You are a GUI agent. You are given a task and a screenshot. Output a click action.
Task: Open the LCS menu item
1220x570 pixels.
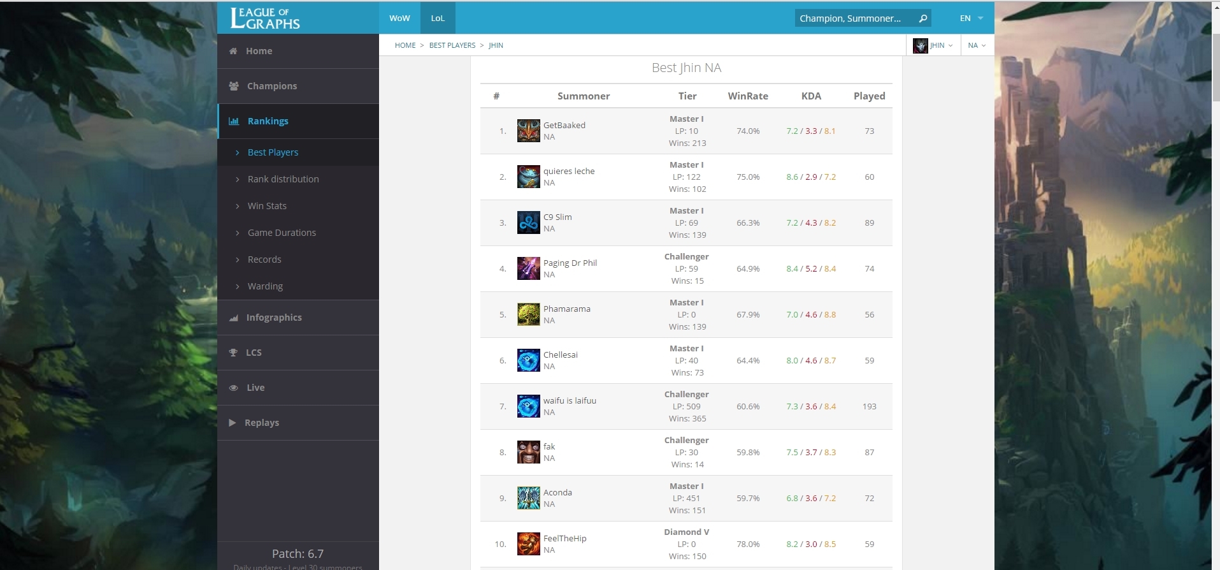click(x=298, y=353)
